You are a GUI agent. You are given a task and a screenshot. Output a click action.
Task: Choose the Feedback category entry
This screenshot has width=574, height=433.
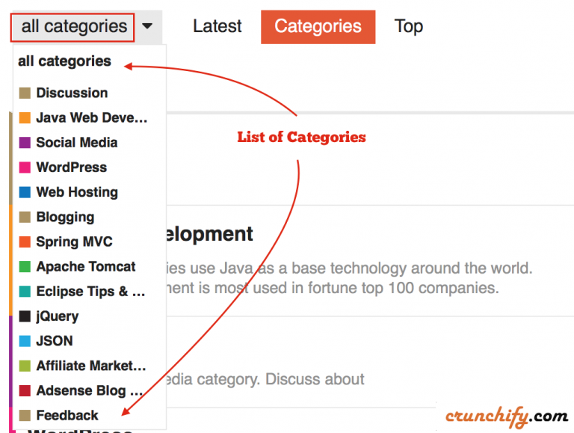[67, 415]
